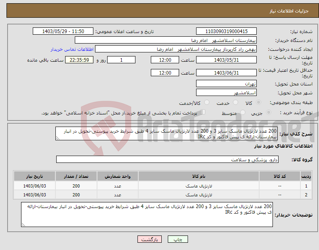Click the بازگشت (back) button
This screenshot has height=250, width=319.
[150, 239]
